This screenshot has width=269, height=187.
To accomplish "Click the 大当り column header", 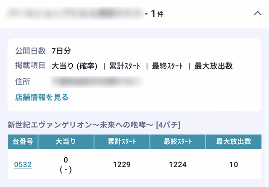I will coord(66,142).
